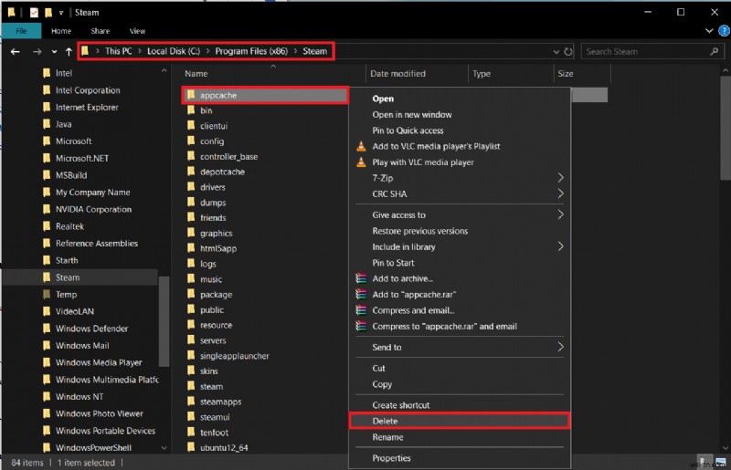Open the recent locations dropdown arrow
The width and height of the screenshot is (731, 470).
54,52
